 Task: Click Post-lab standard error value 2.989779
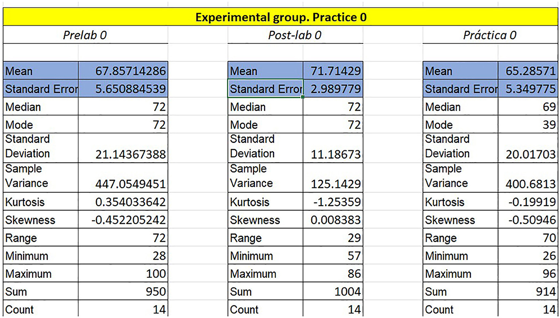333,89
